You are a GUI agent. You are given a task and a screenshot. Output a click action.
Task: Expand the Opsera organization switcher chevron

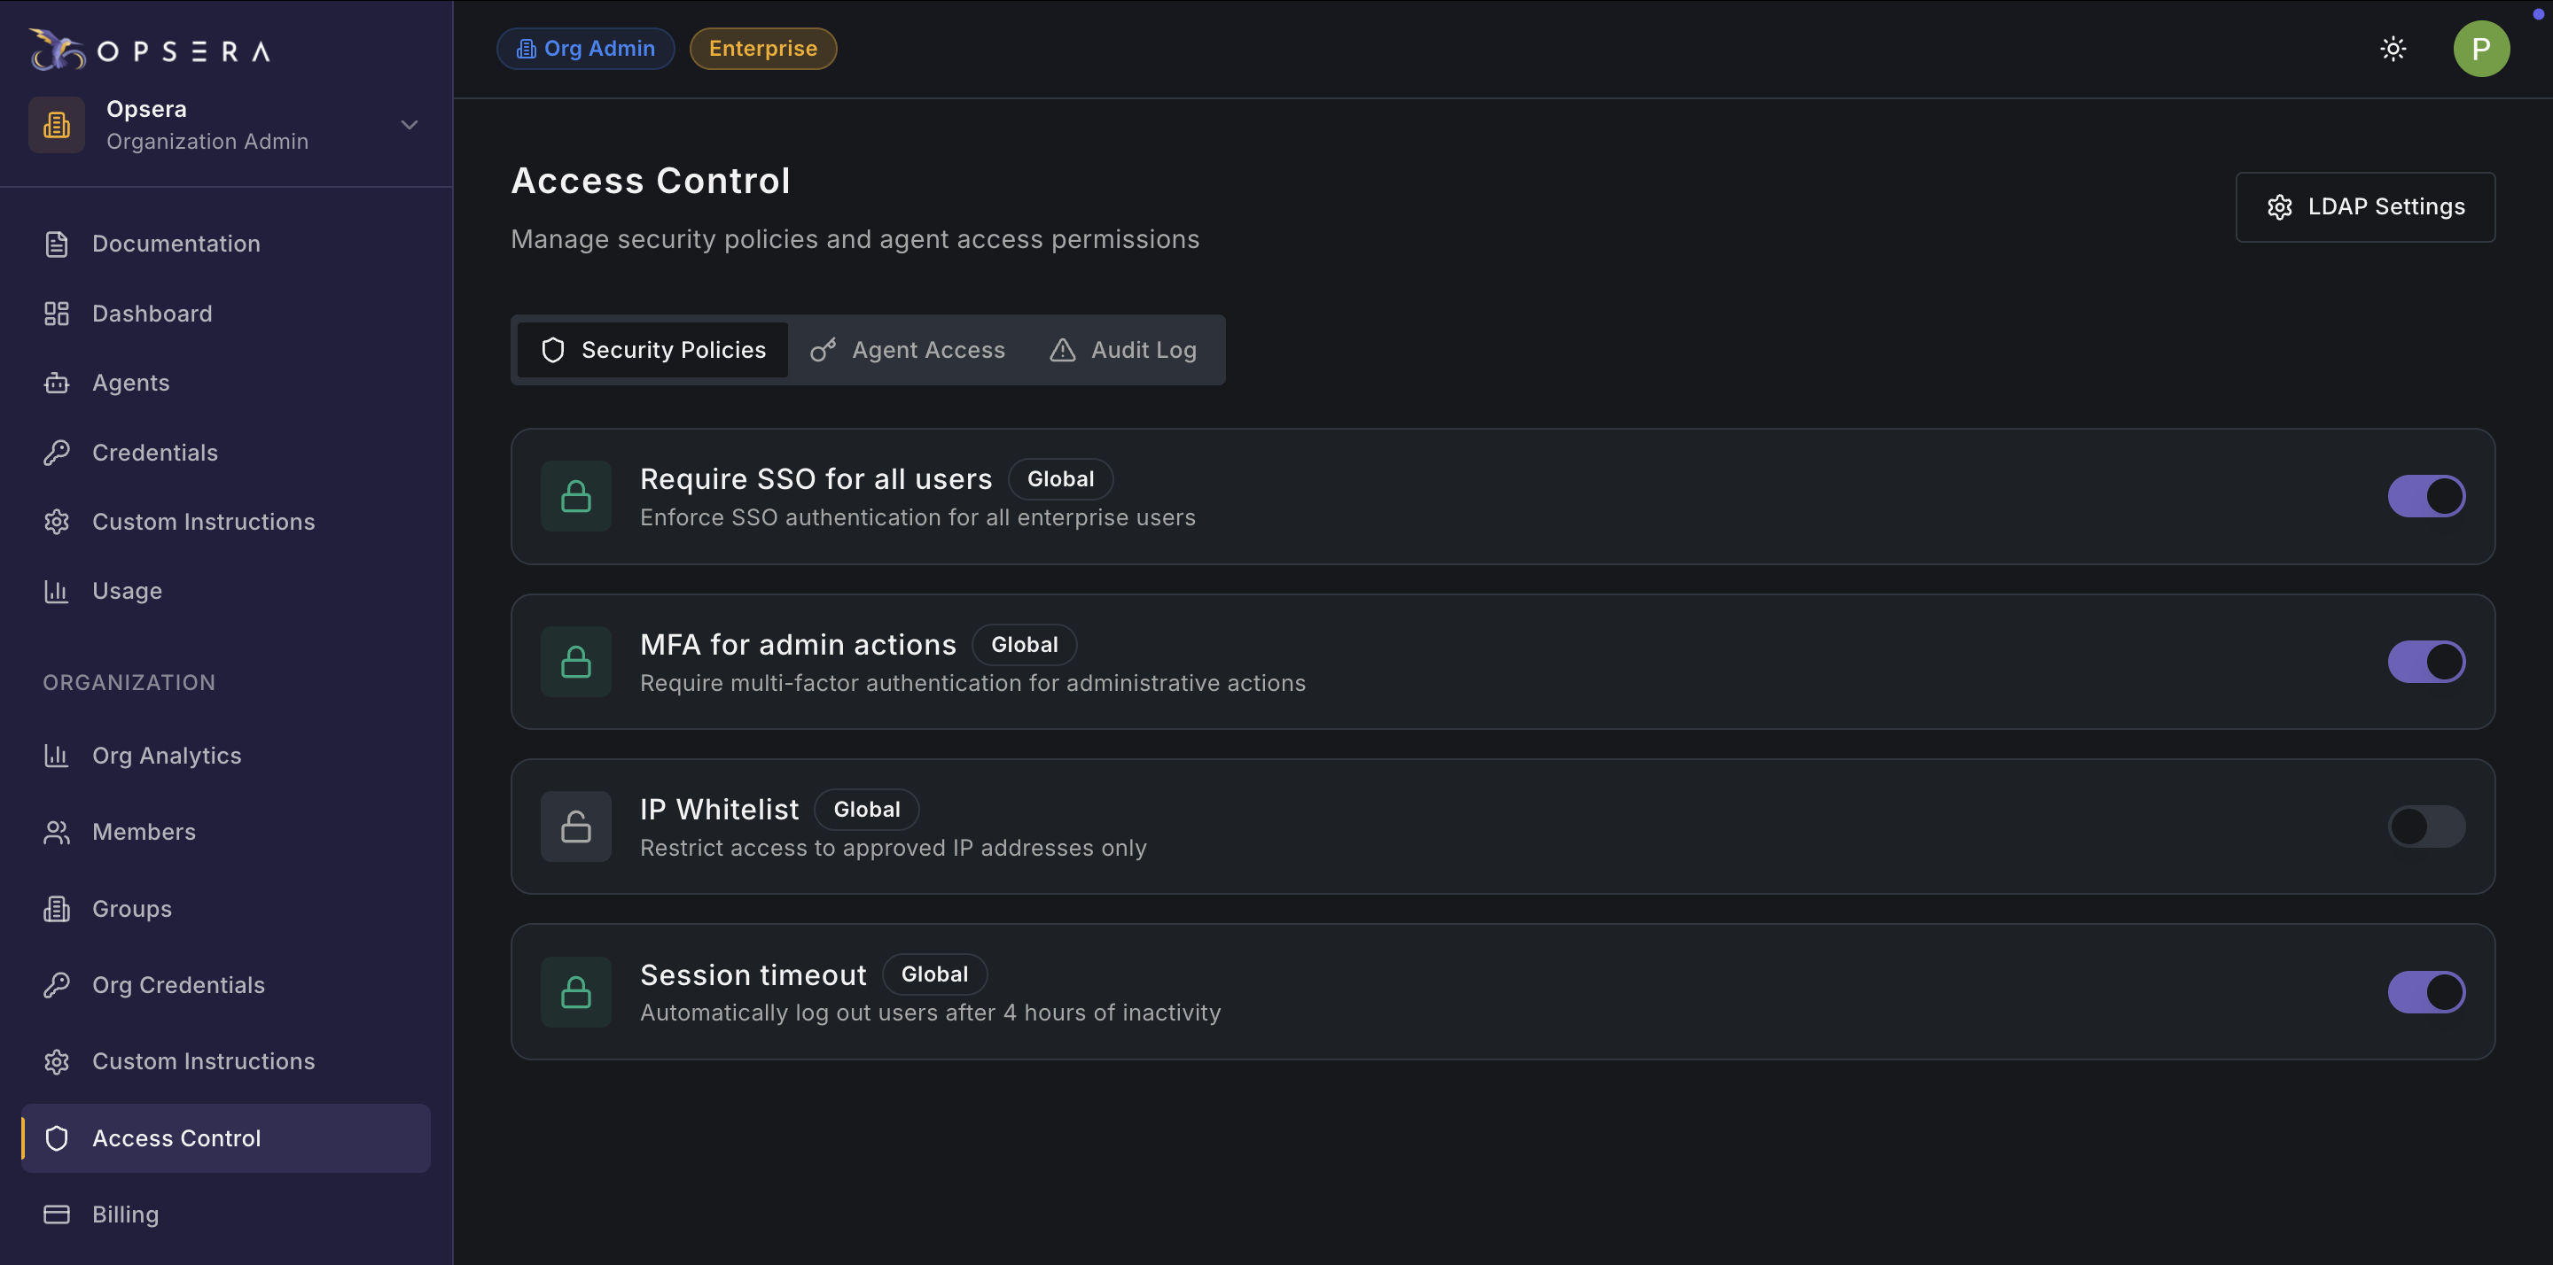pyautogui.click(x=410, y=125)
